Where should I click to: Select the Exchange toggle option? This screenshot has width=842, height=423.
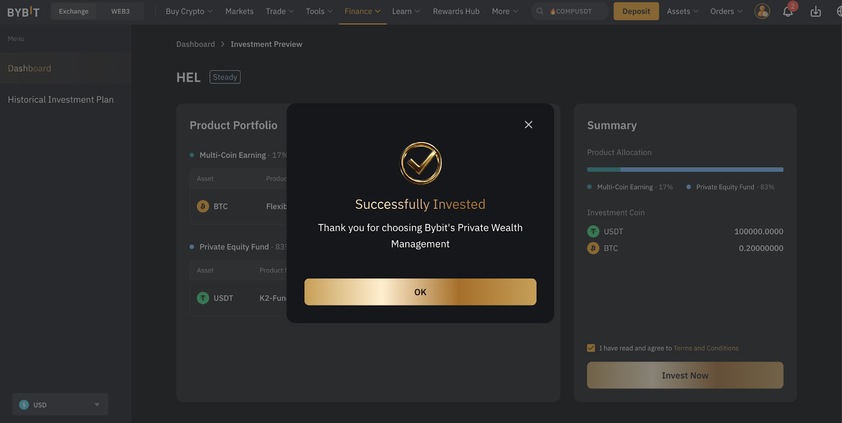click(74, 12)
